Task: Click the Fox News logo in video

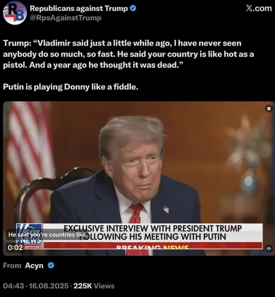Action: (29, 236)
